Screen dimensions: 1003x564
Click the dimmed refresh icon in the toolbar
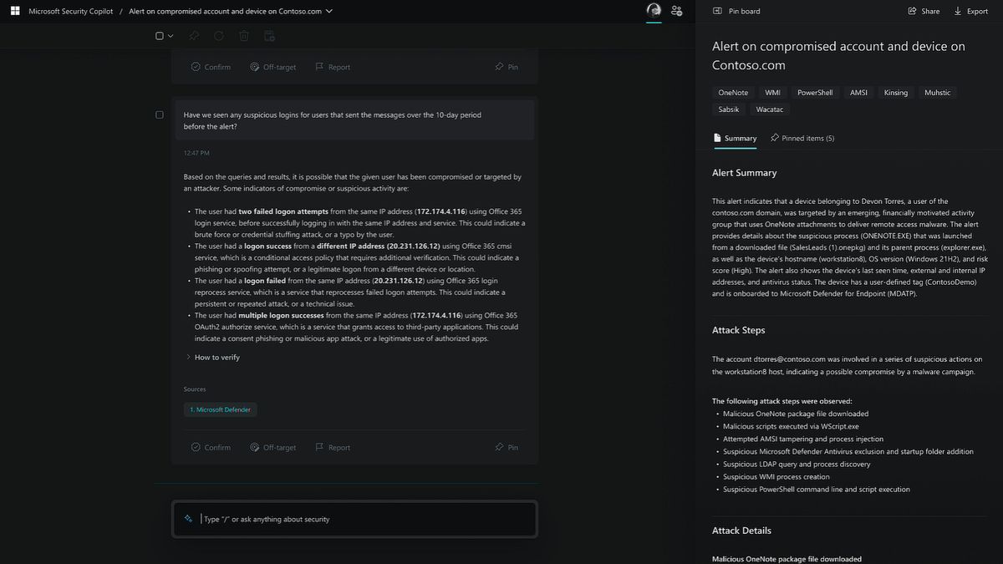point(219,36)
